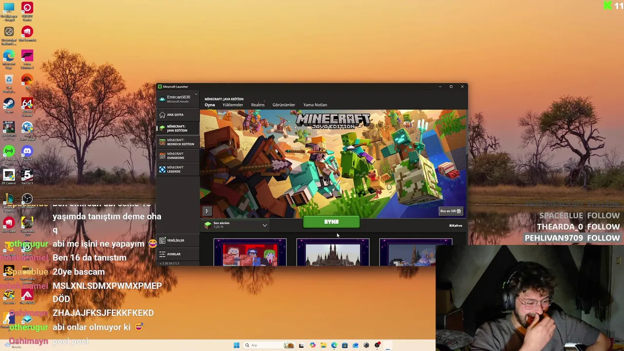Viewport: 624px width, 351px height.
Task: Open Minecraft Legends from the sidebar
Action: 177,169
